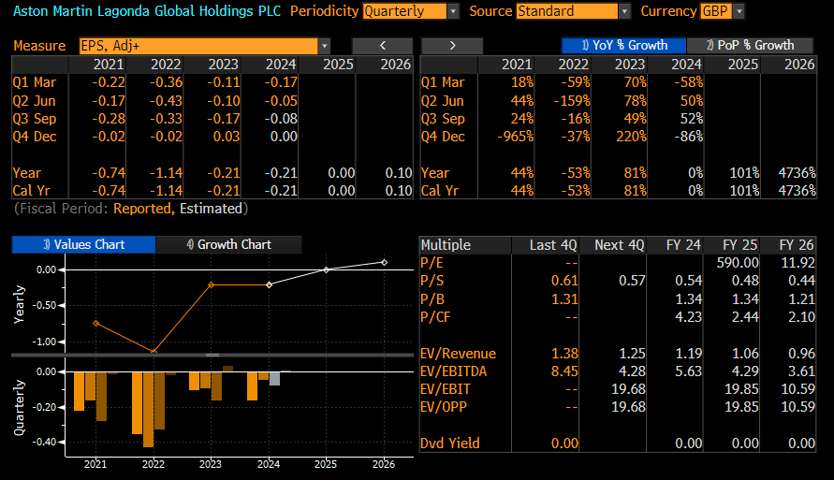Screen dimensions: 834x480
Task: Open the Source dropdown arrow
Action: pyautogui.click(x=625, y=11)
